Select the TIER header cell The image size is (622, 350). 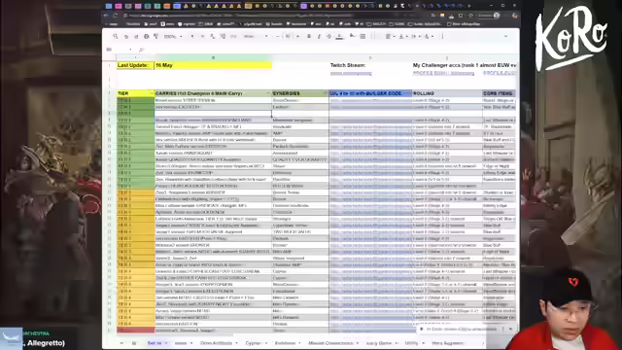135,93
